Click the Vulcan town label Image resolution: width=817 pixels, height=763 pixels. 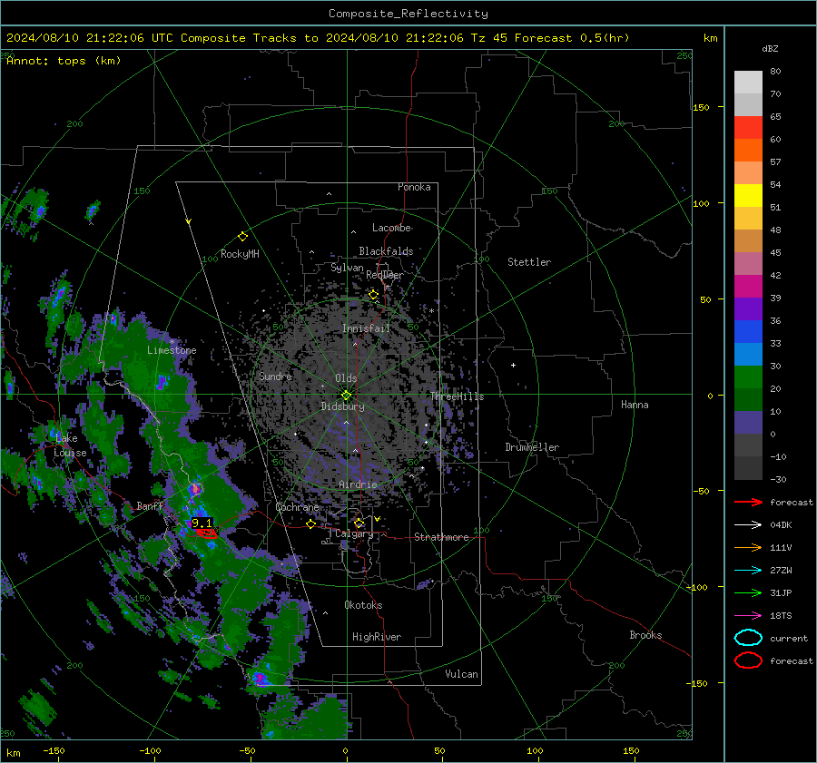(x=462, y=674)
